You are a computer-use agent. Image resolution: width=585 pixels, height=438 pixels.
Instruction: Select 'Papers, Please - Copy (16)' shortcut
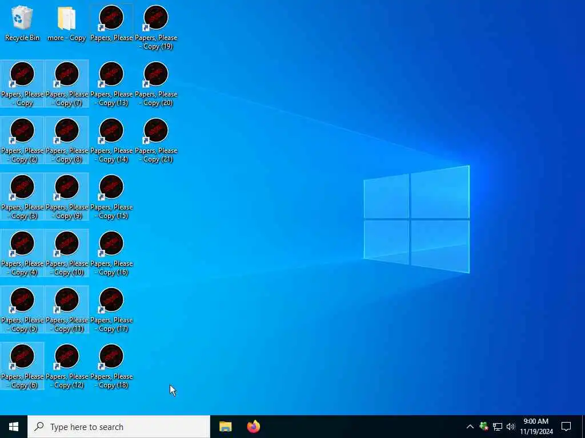(111, 253)
